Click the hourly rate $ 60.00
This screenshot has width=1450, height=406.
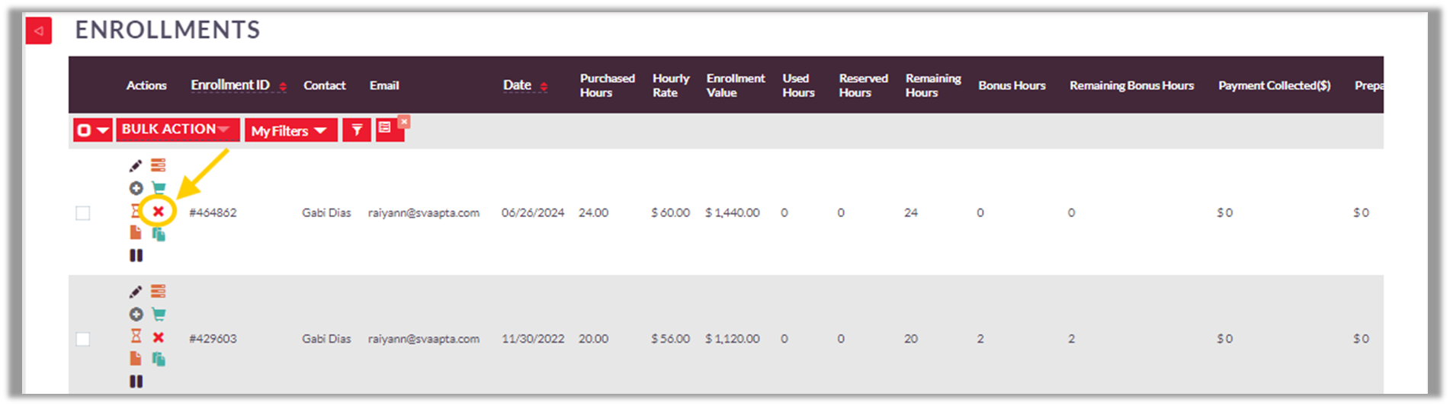point(670,213)
